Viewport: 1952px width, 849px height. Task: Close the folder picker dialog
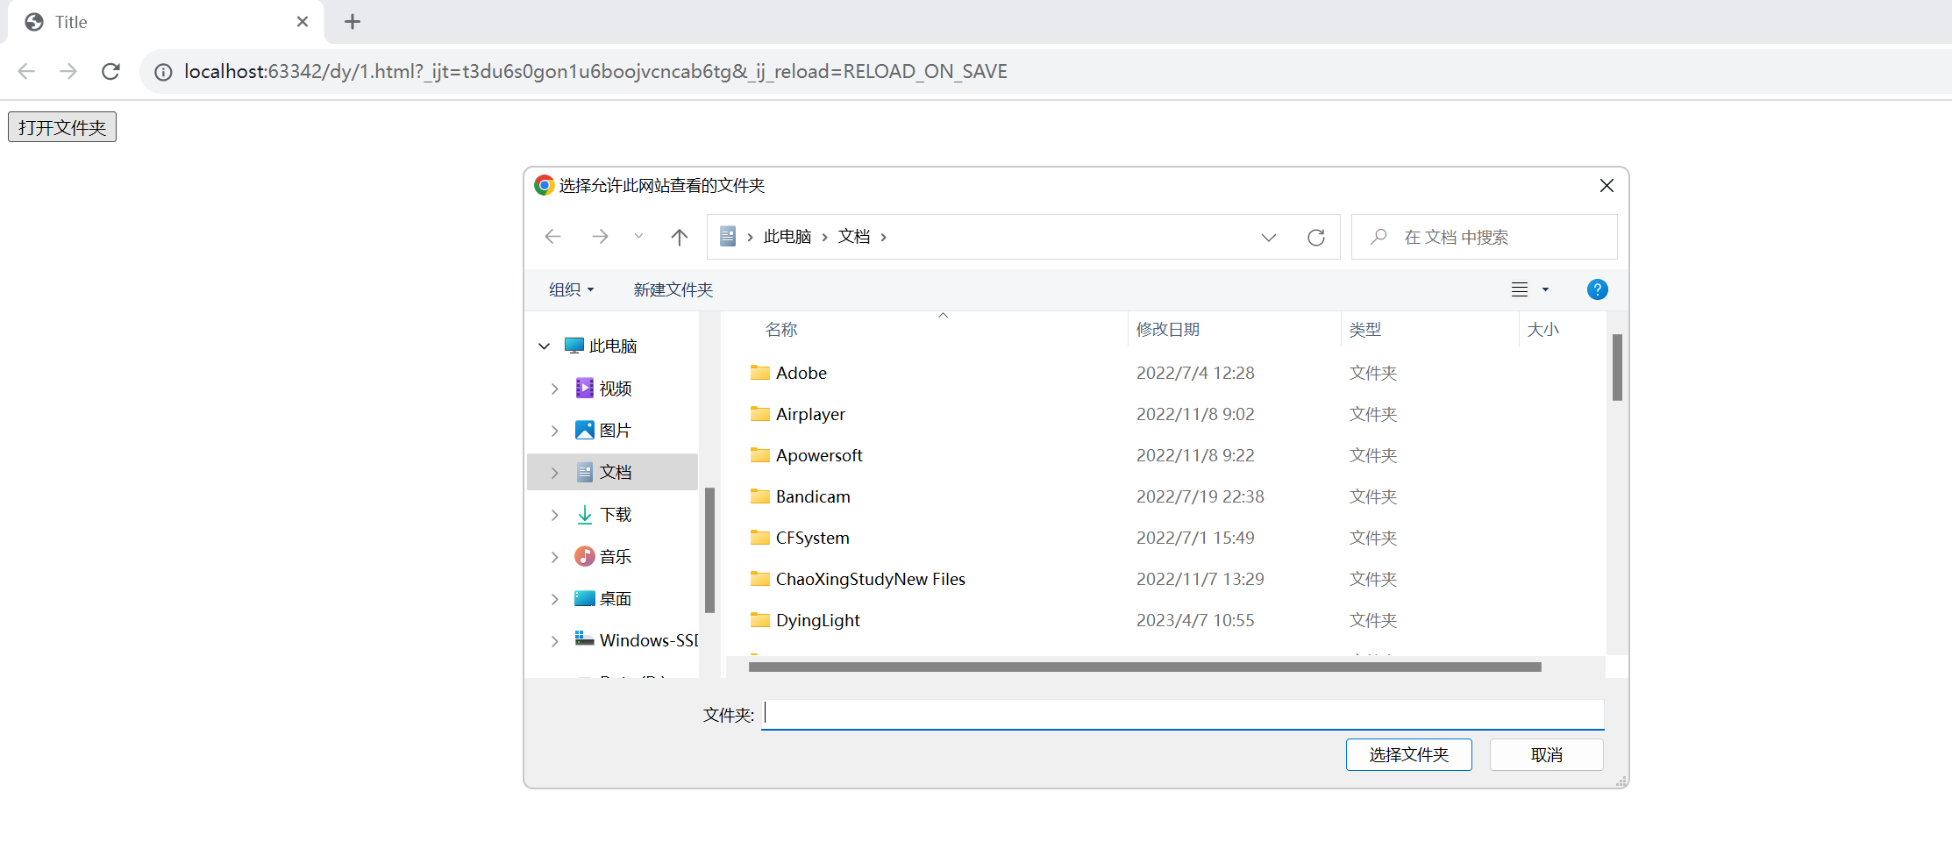point(1606,186)
